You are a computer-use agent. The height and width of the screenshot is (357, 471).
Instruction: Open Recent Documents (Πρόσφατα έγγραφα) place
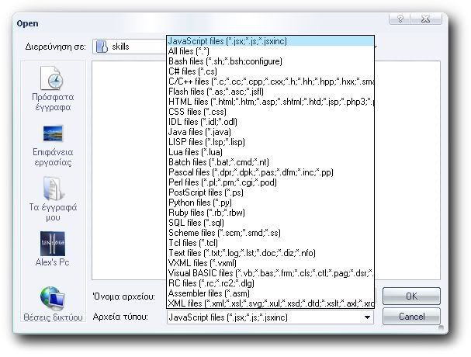(53, 89)
